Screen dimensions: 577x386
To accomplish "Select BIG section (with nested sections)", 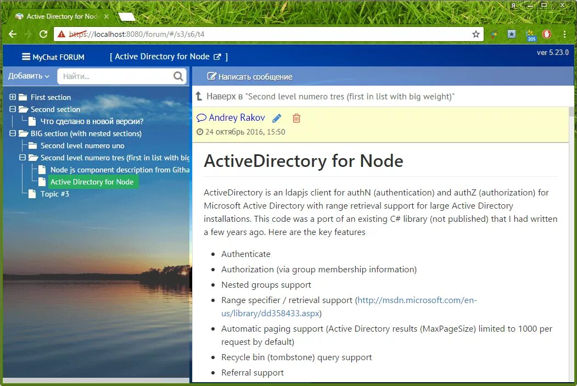I will pos(86,133).
